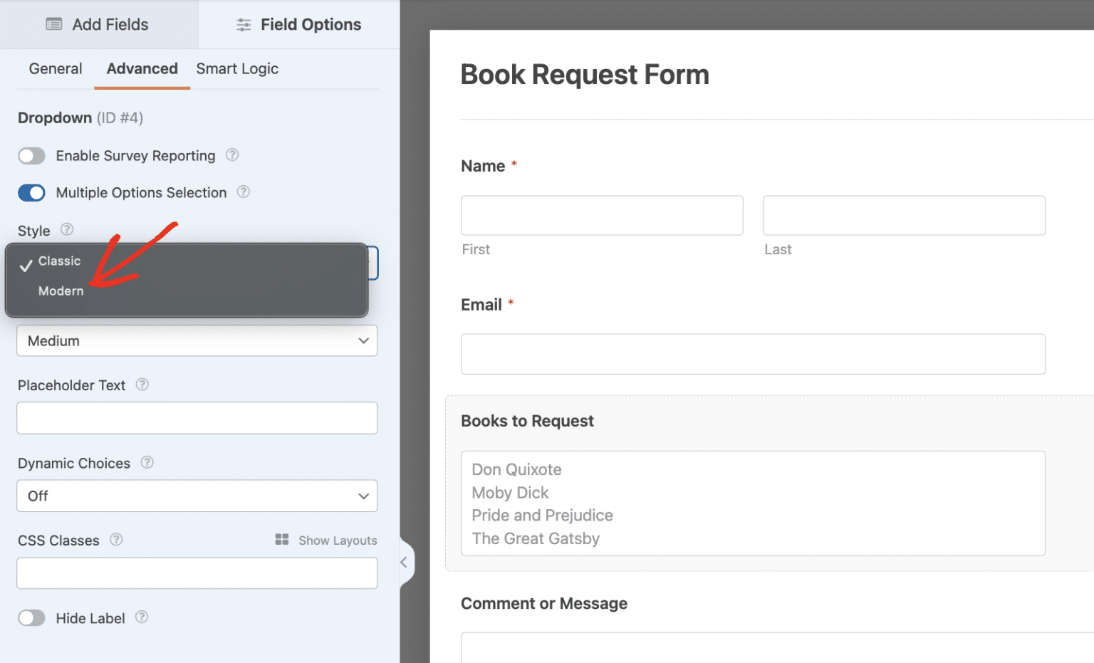
Task: Open the Style help tooltip icon
Action: coord(66,229)
